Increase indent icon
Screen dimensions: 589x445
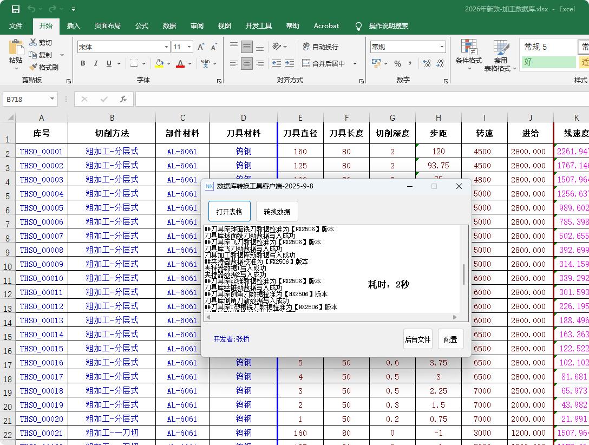tap(289, 63)
